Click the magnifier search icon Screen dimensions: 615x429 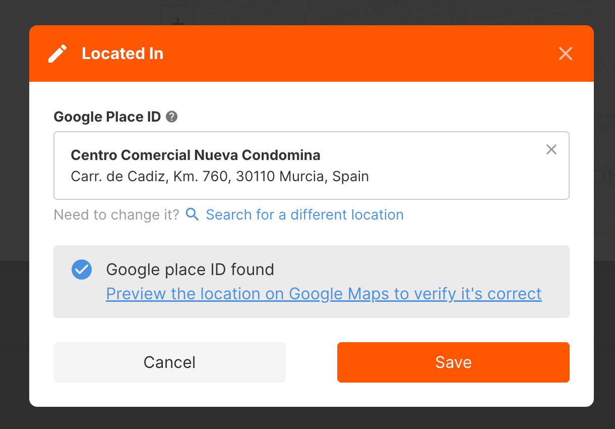pyautogui.click(x=192, y=215)
